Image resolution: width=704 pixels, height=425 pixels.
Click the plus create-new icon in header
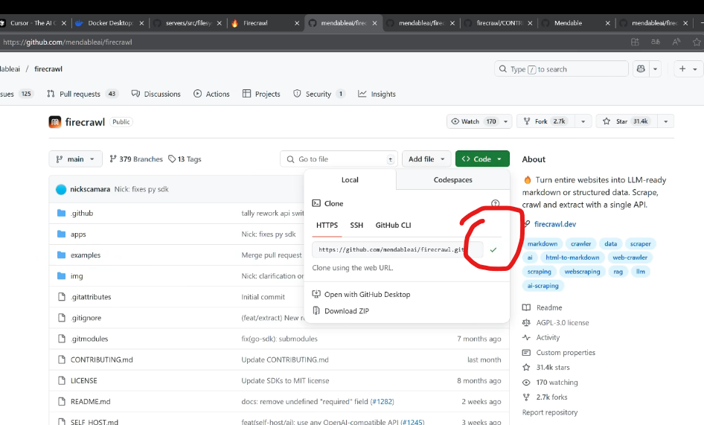tap(682, 68)
